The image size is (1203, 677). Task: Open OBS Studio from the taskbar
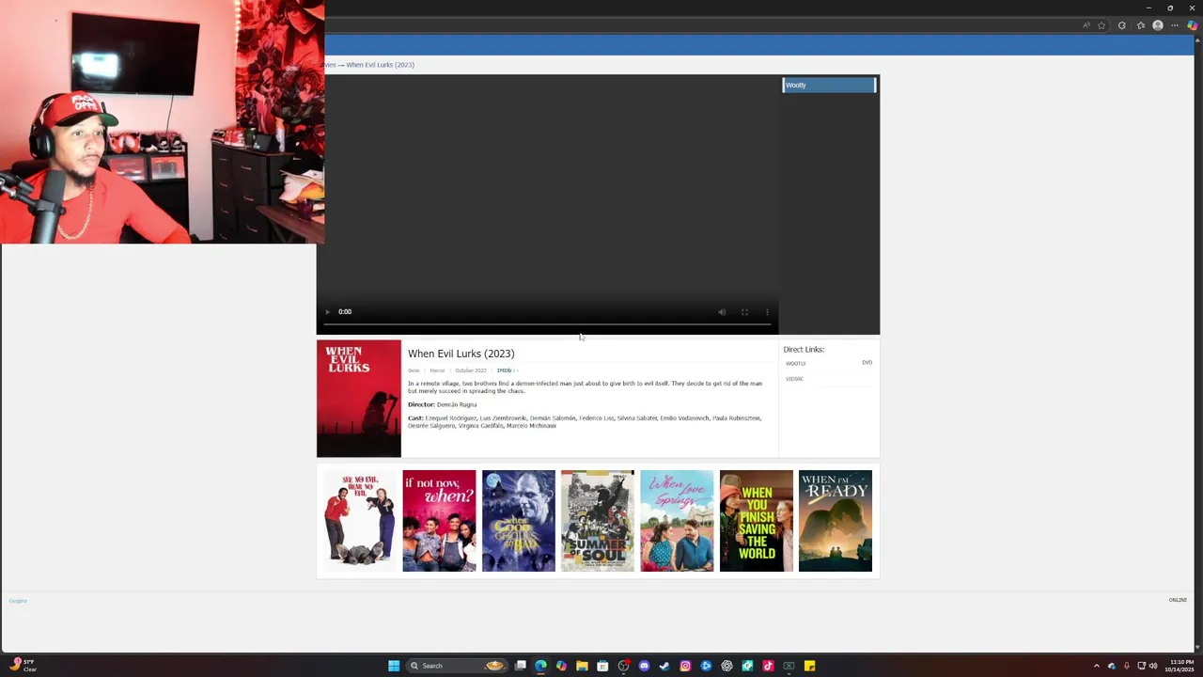tap(623, 666)
